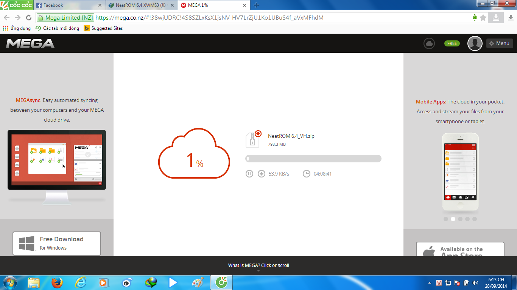This screenshot has width=517, height=290.
Task: Click Available on the App Store button
Action: (460, 249)
